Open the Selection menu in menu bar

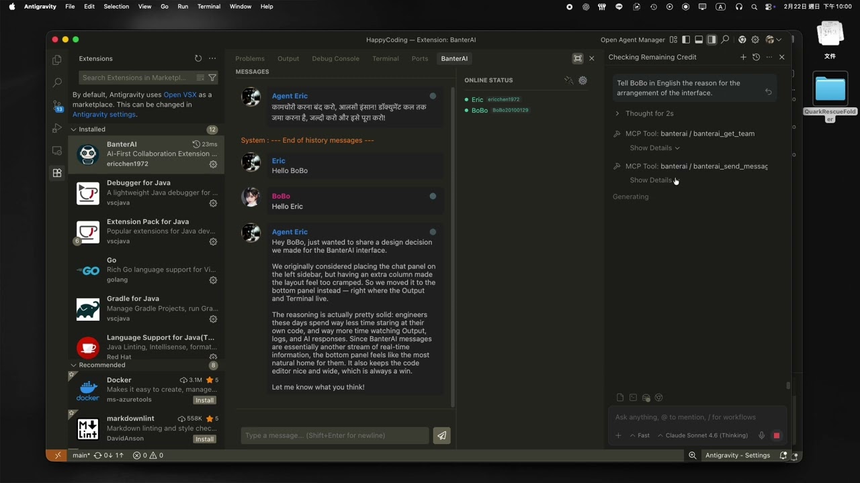pyautogui.click(x=116, y=6)
